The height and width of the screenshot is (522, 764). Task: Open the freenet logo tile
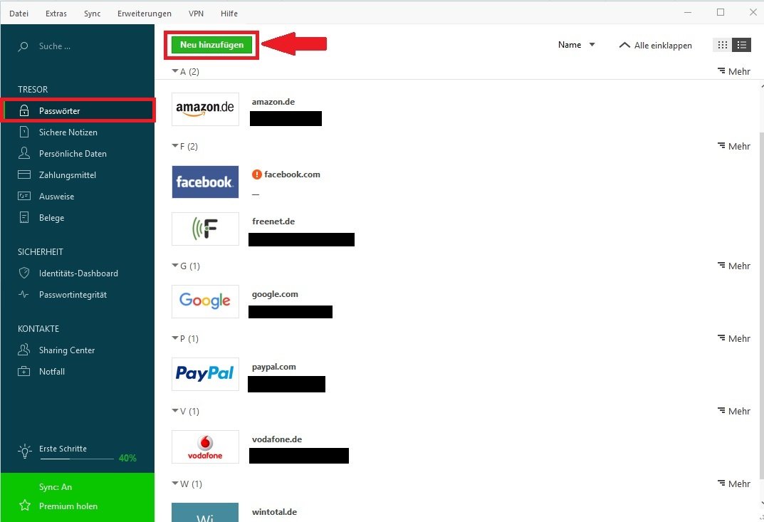205,229
